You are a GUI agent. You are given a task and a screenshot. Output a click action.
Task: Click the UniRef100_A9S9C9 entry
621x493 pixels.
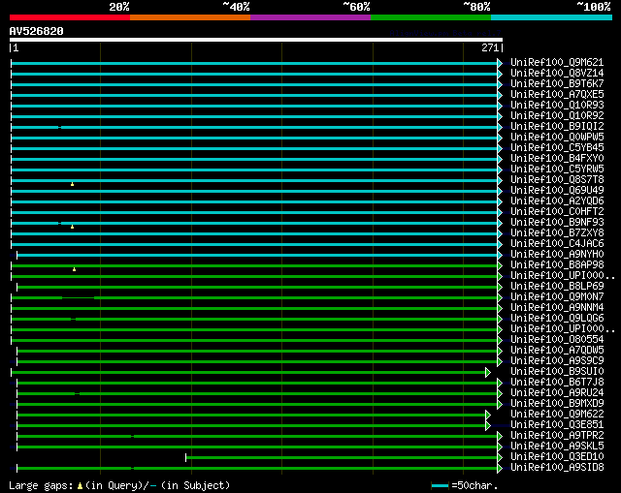pos(557,361)
